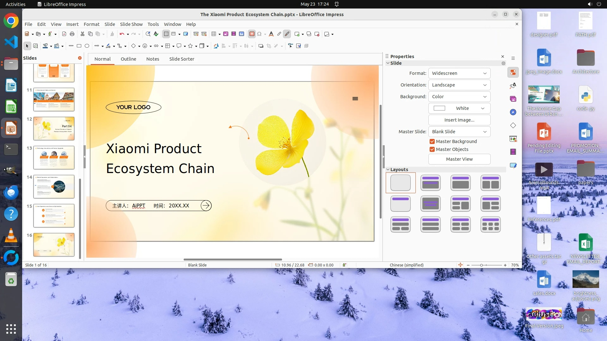This screenshot has height=341, width=607.
Task: Open the Format dropdown showing Widescreen
Action: (x=459, y=73)
